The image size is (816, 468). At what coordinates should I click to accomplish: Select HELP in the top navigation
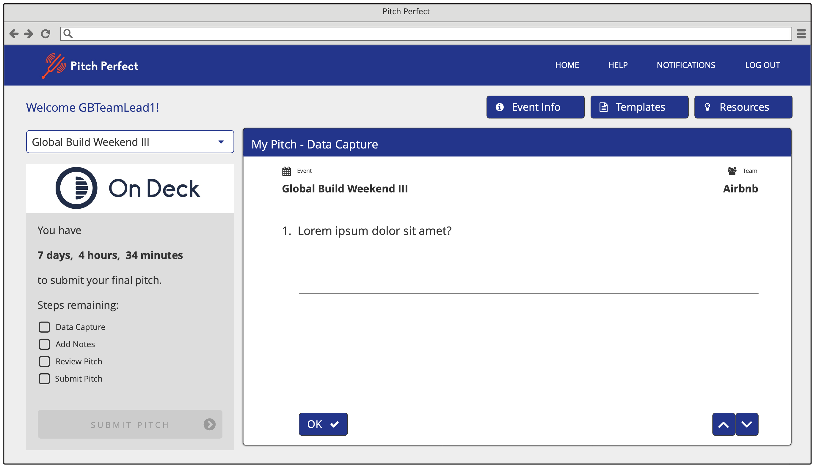pyautogui.click(x=618, y=65)
